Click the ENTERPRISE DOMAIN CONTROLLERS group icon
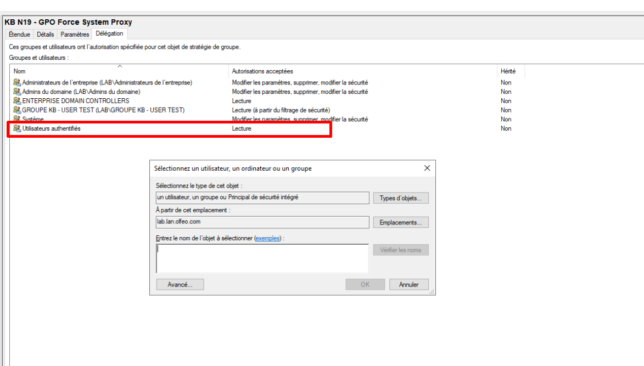Viewport: 644px width, 366px height. 17,101
